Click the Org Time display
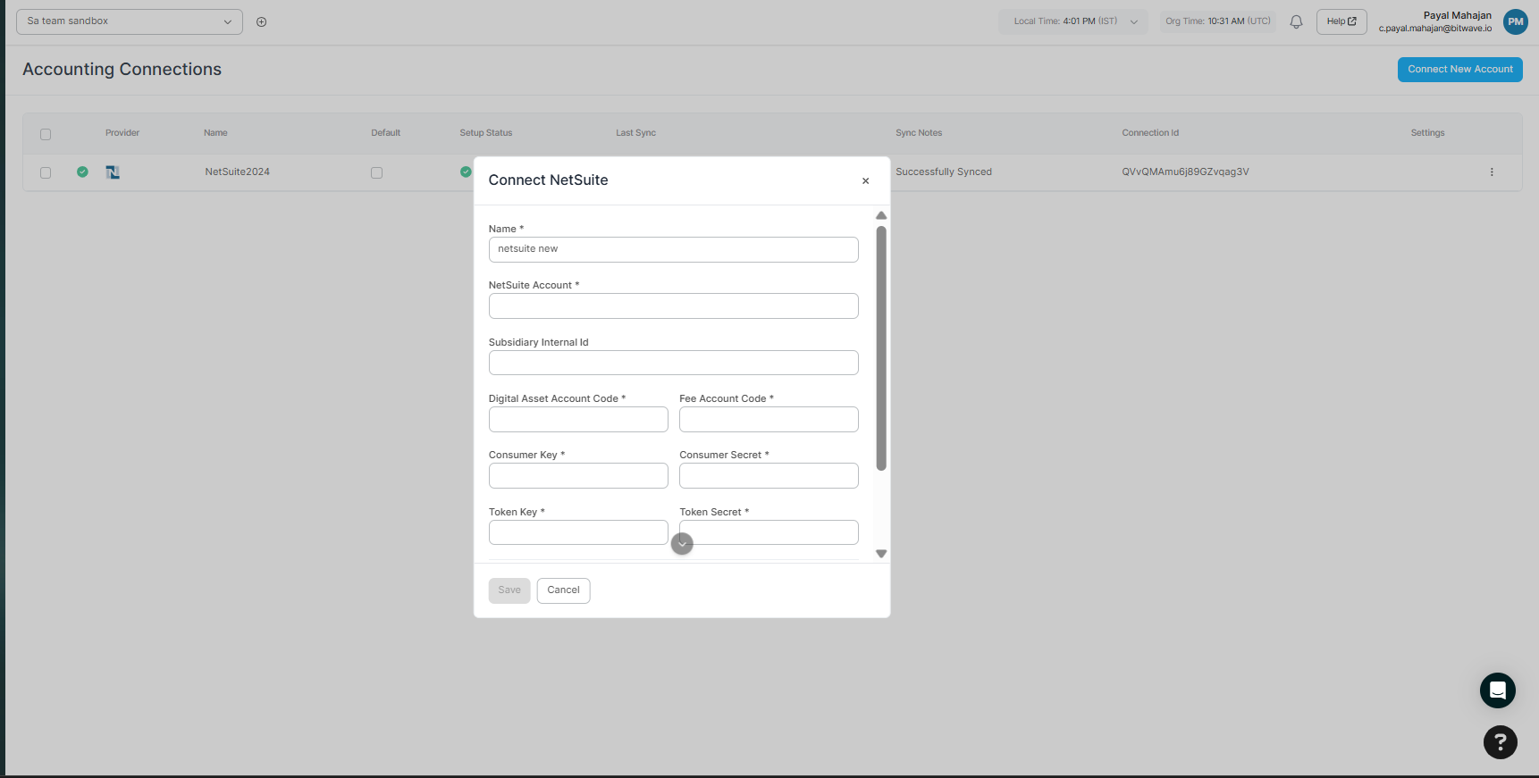 [1217, 21]
